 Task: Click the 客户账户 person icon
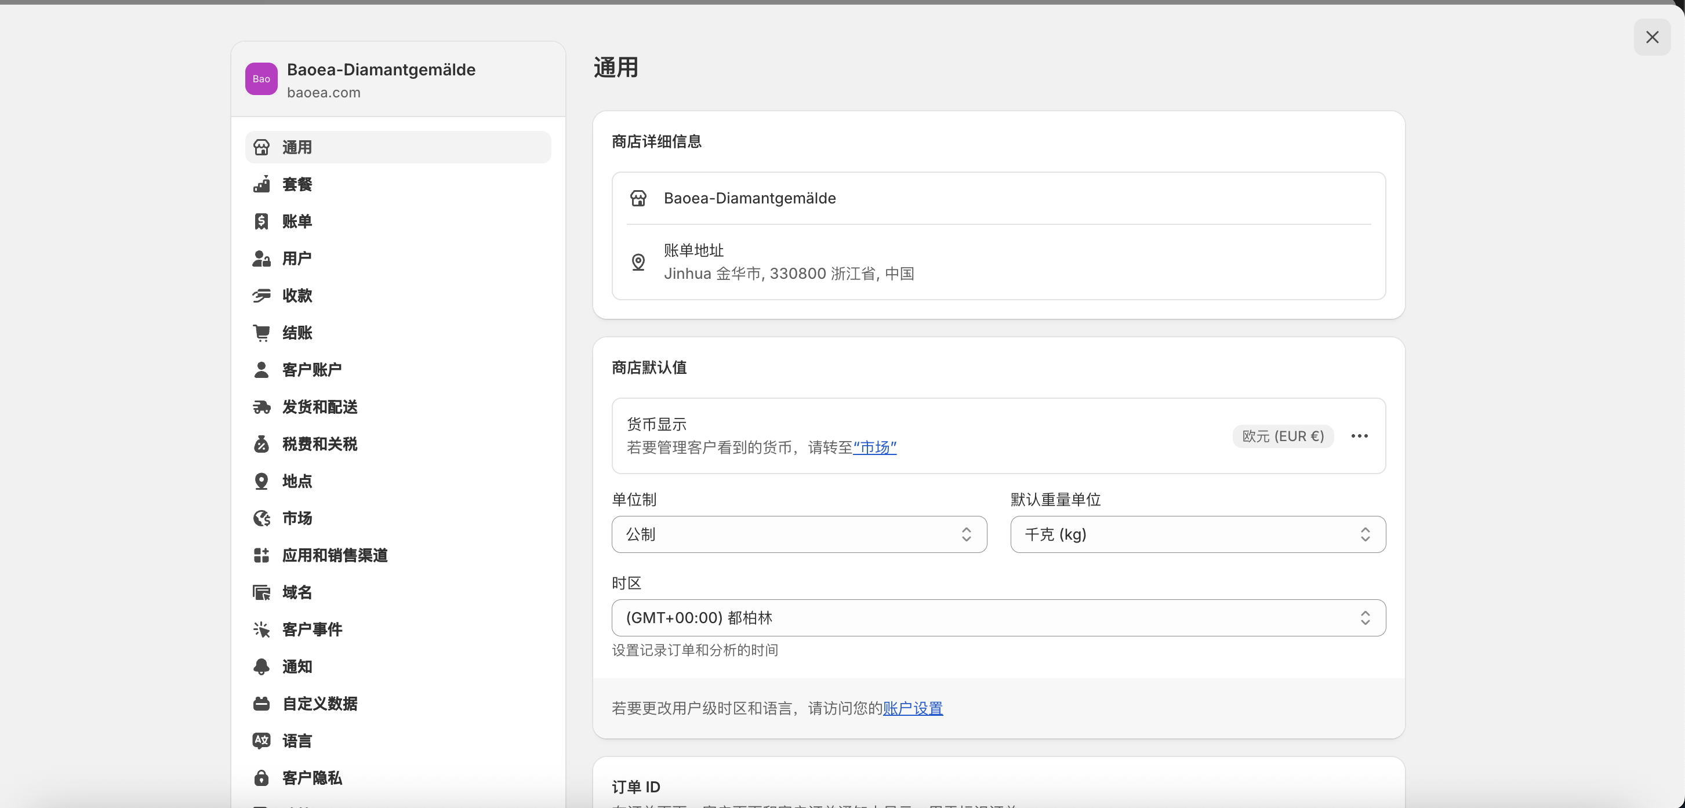(x=261, y=370)
